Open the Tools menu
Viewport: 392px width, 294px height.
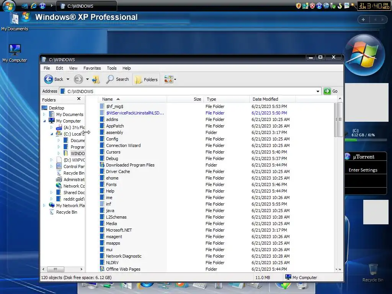coord(112,68)
